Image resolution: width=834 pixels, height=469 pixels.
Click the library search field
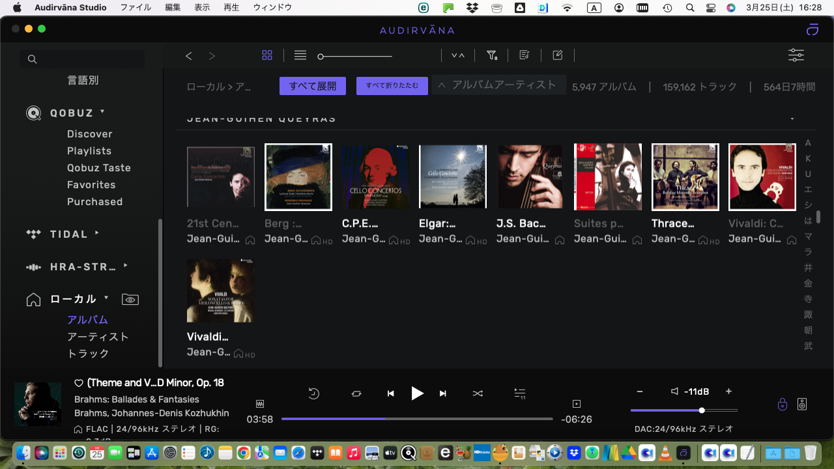(x=82, y=59)
